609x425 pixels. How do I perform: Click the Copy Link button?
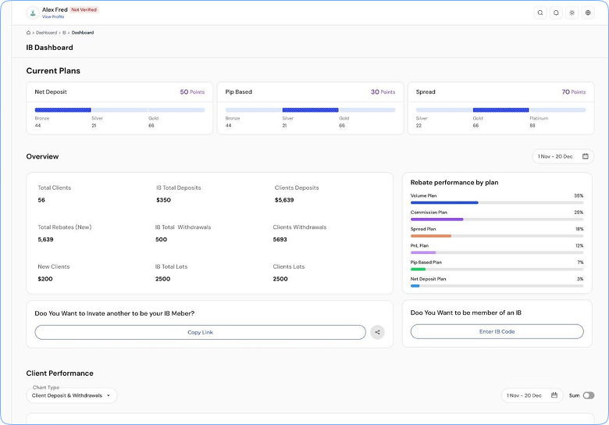pyautogui.click(x=200, y=332)
